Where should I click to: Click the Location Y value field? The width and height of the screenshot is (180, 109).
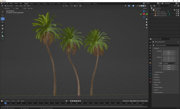(x=169, y=53)
